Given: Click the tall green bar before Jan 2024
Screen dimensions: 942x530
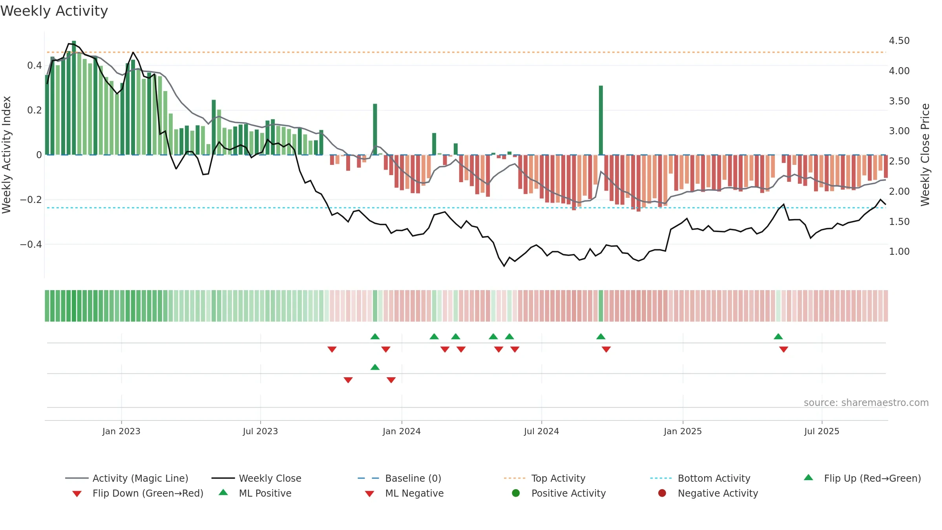Looking at the screenshot, I should 375,129.
